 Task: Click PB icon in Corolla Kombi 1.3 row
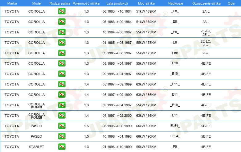click(x=62, y=105)
